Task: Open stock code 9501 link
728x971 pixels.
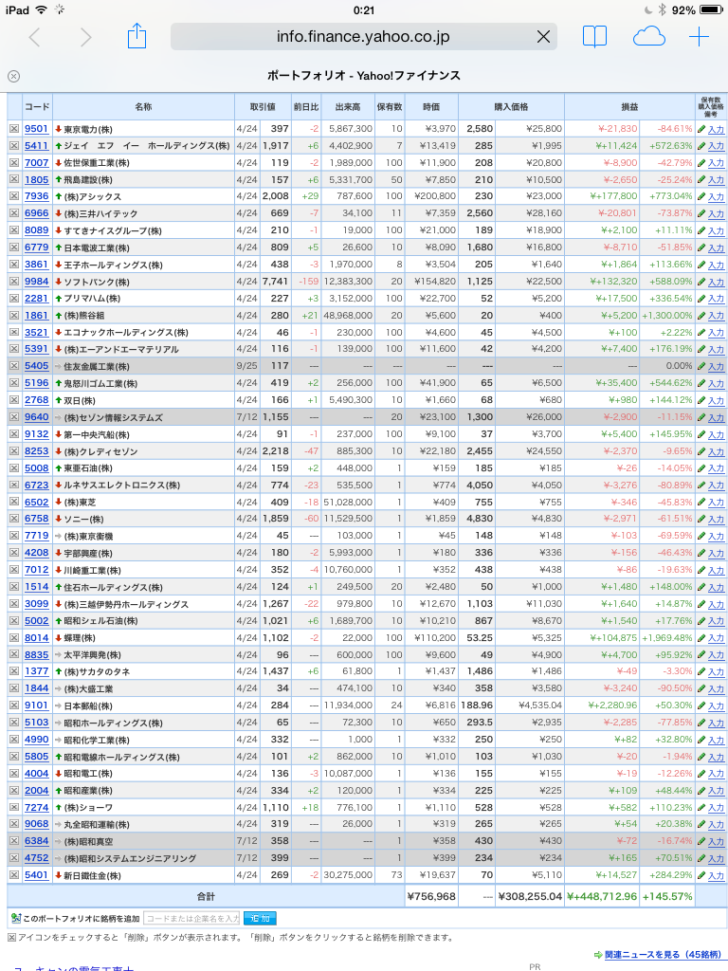Action: 37,129
